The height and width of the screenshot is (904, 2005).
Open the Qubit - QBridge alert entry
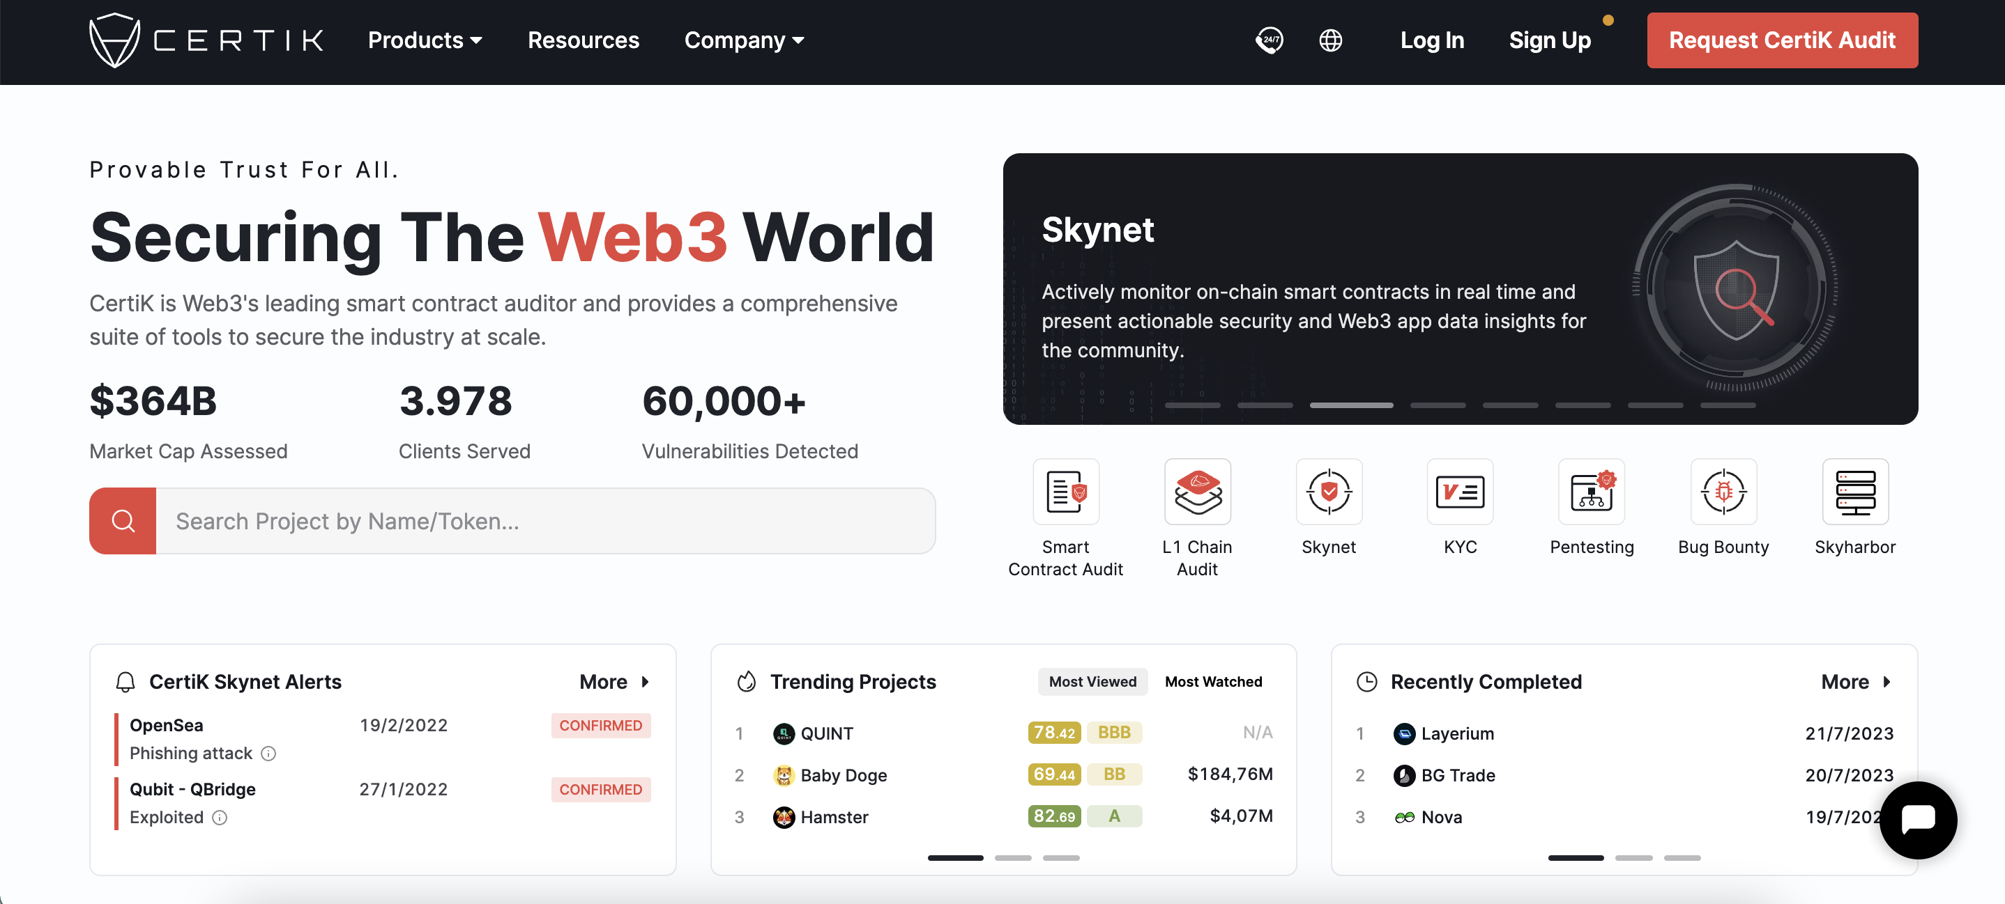coord(382,803)
